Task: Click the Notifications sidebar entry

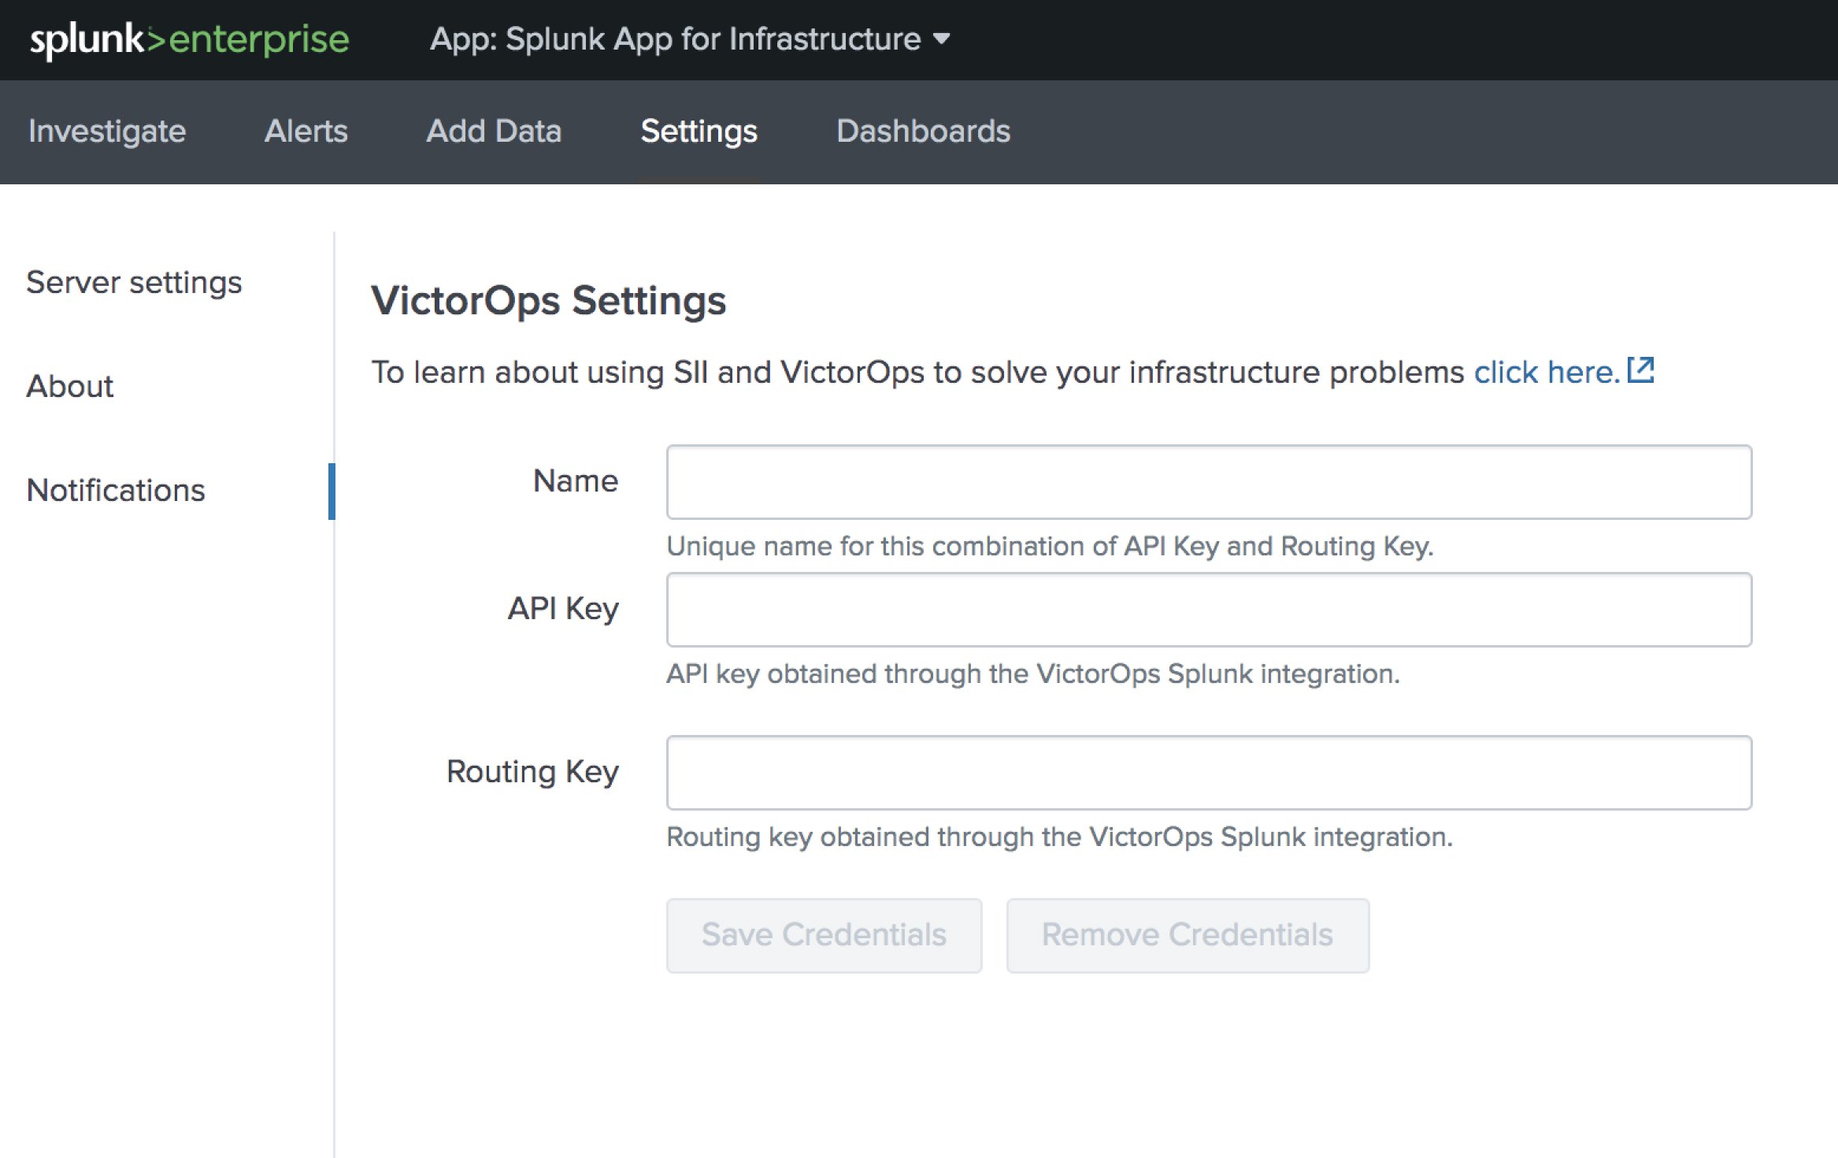Action: click(117, 489)
